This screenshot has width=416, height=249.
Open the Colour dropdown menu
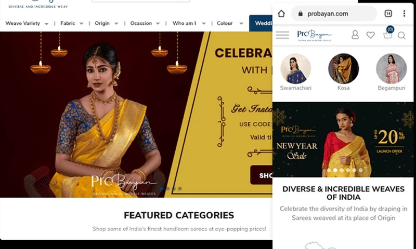[230, 23]
